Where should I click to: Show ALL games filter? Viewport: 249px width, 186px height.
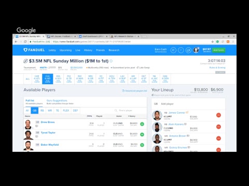27,79
